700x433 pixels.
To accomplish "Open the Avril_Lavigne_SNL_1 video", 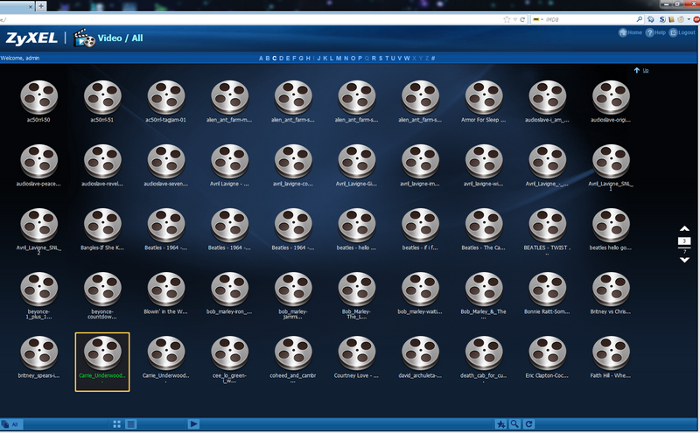I will 611,167.
